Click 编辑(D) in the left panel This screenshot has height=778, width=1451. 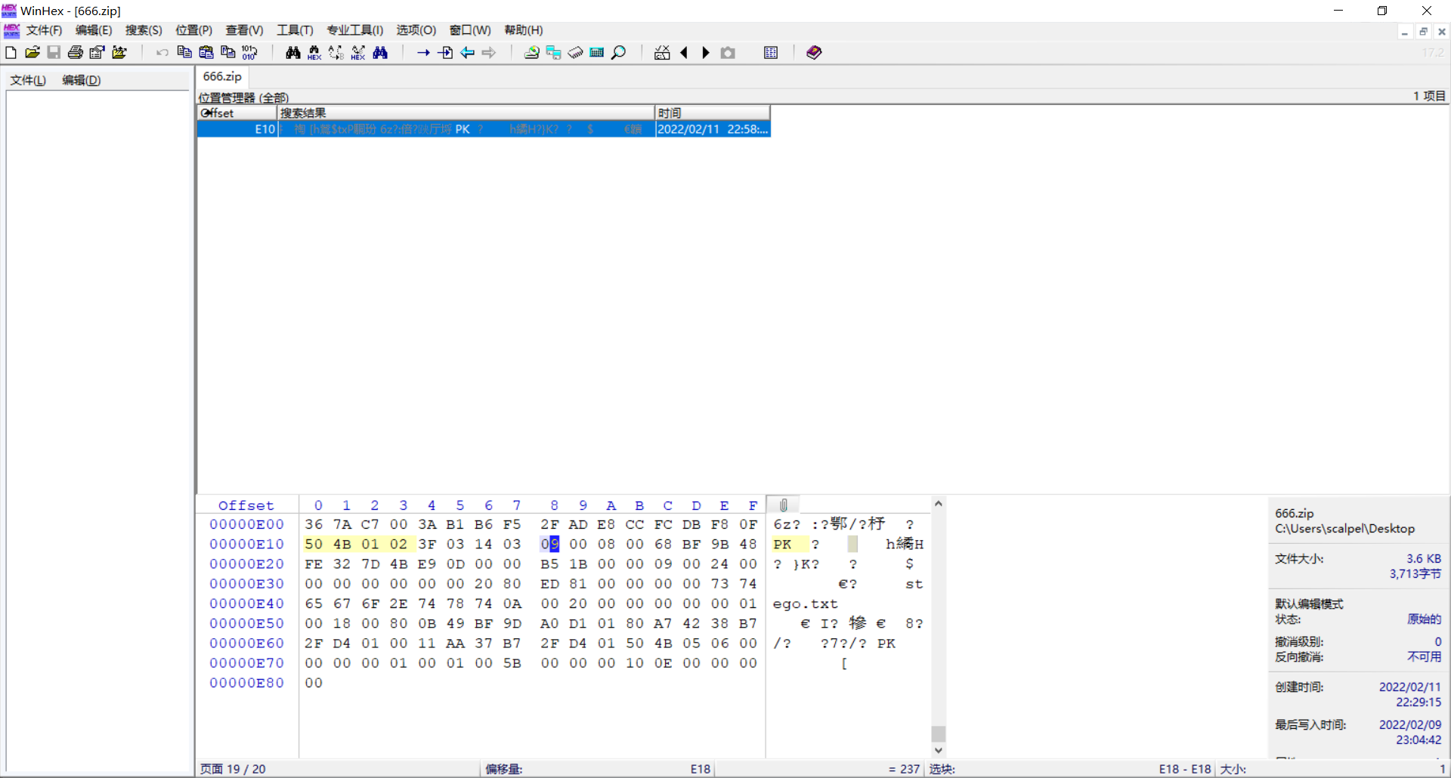pos(81,80)
